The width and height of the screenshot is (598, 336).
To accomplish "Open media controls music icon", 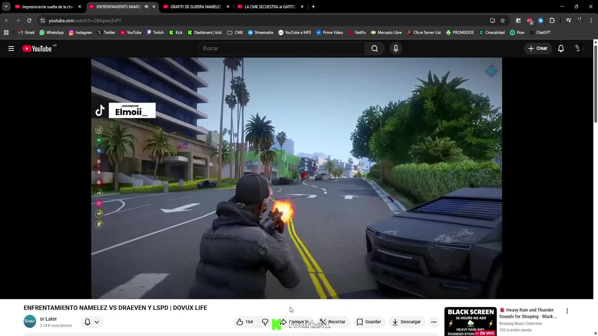I will coord(569,21).
